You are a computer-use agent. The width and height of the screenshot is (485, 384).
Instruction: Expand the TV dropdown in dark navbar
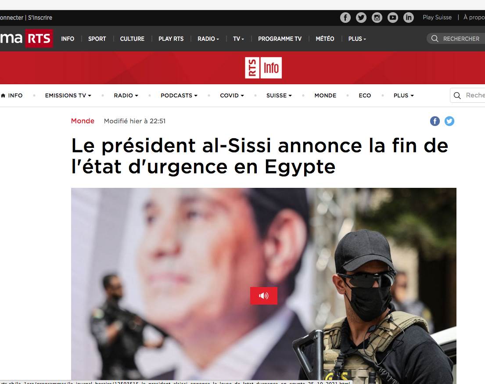click(x=238, y=39)
